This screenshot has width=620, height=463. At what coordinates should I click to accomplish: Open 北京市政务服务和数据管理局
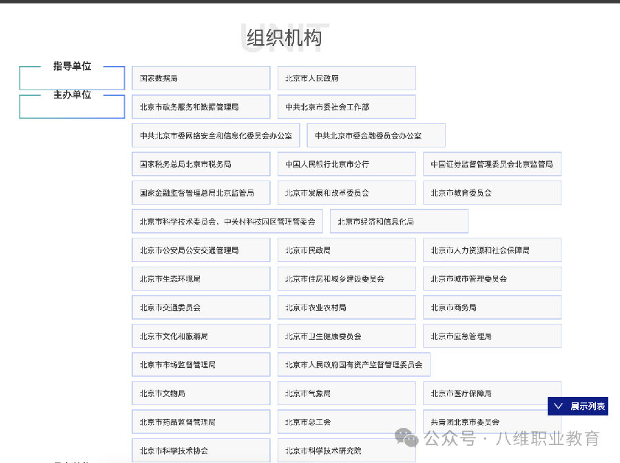pyautogui.click(x=200, y=107)
